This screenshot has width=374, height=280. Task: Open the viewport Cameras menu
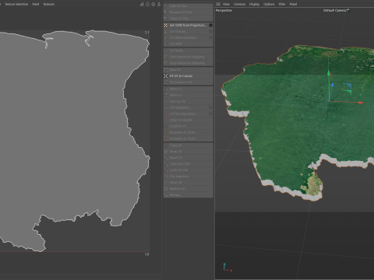(239, 4)
